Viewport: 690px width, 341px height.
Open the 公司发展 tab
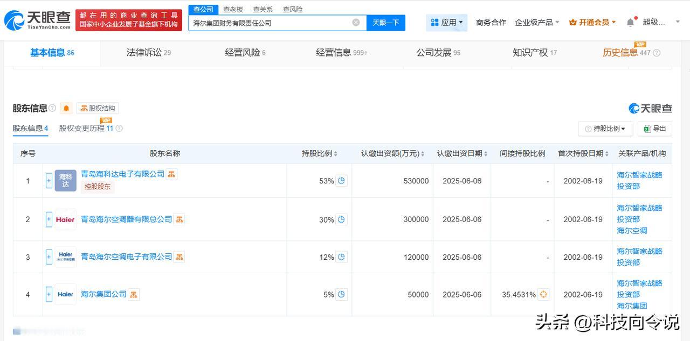[x=438, y=53]
